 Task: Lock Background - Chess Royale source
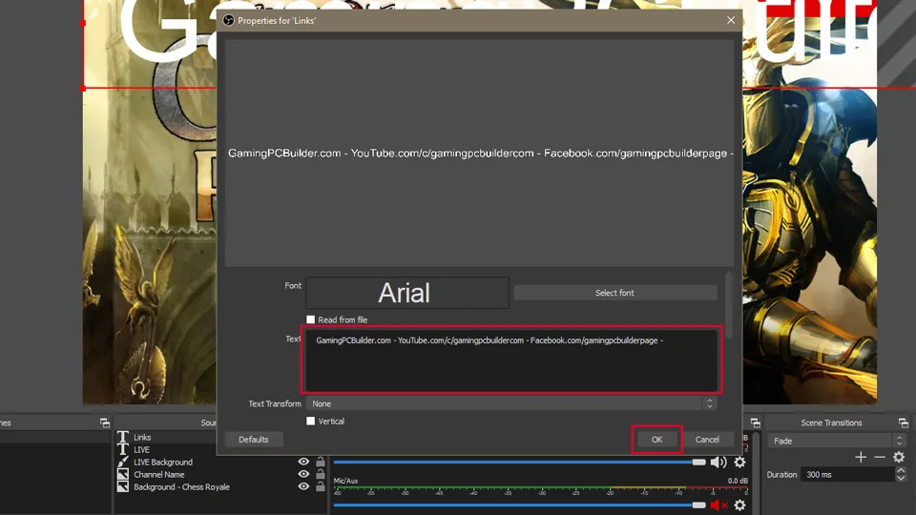click(x=321, y=485)
